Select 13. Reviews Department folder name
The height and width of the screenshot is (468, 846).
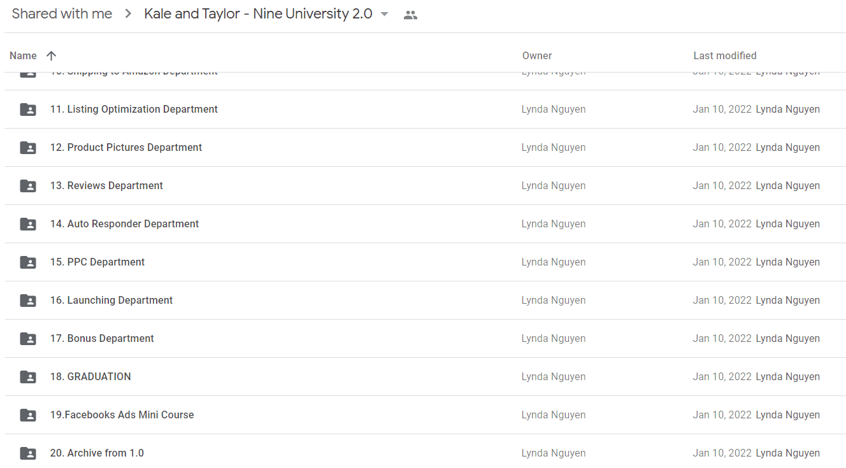point(106,185)
